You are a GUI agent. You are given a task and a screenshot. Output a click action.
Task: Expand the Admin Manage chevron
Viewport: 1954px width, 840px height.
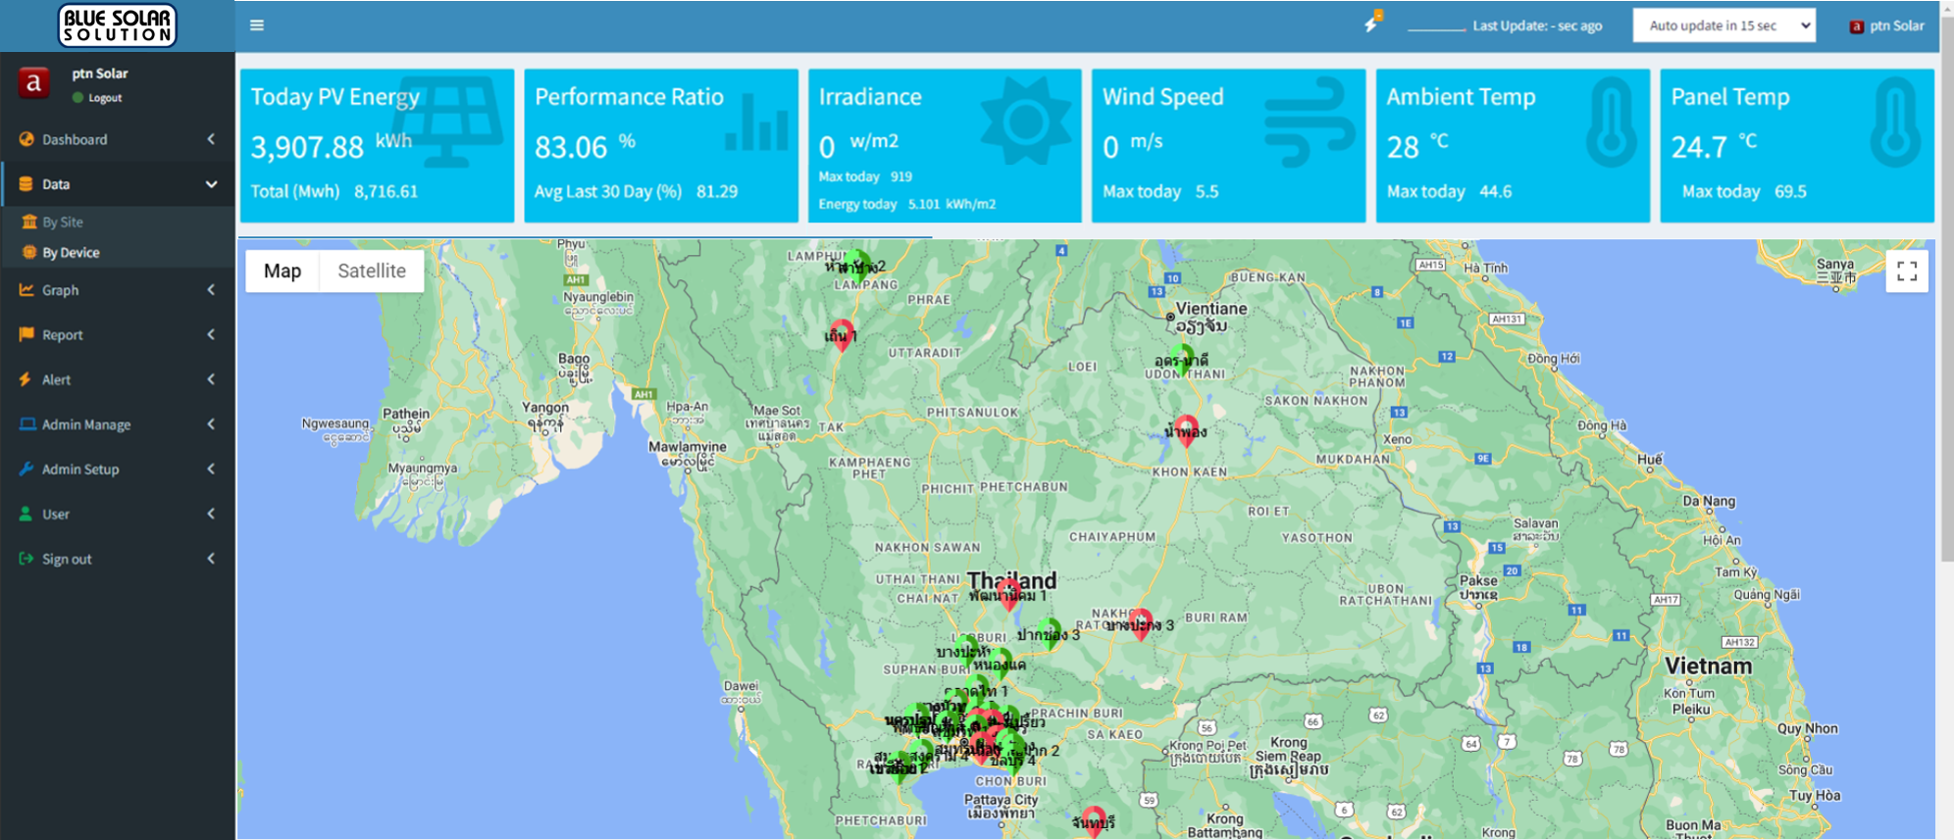(211, 424)
